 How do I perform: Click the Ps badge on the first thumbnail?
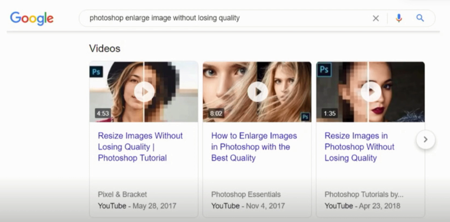coord(96,72)
